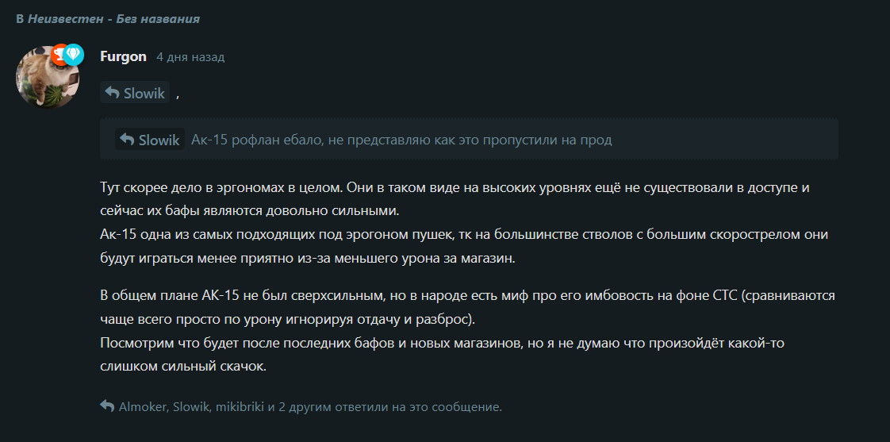The image size is (890, 442).
Task: Click reply arrow icon inside quoted block
Action: [x=127, y=139]
